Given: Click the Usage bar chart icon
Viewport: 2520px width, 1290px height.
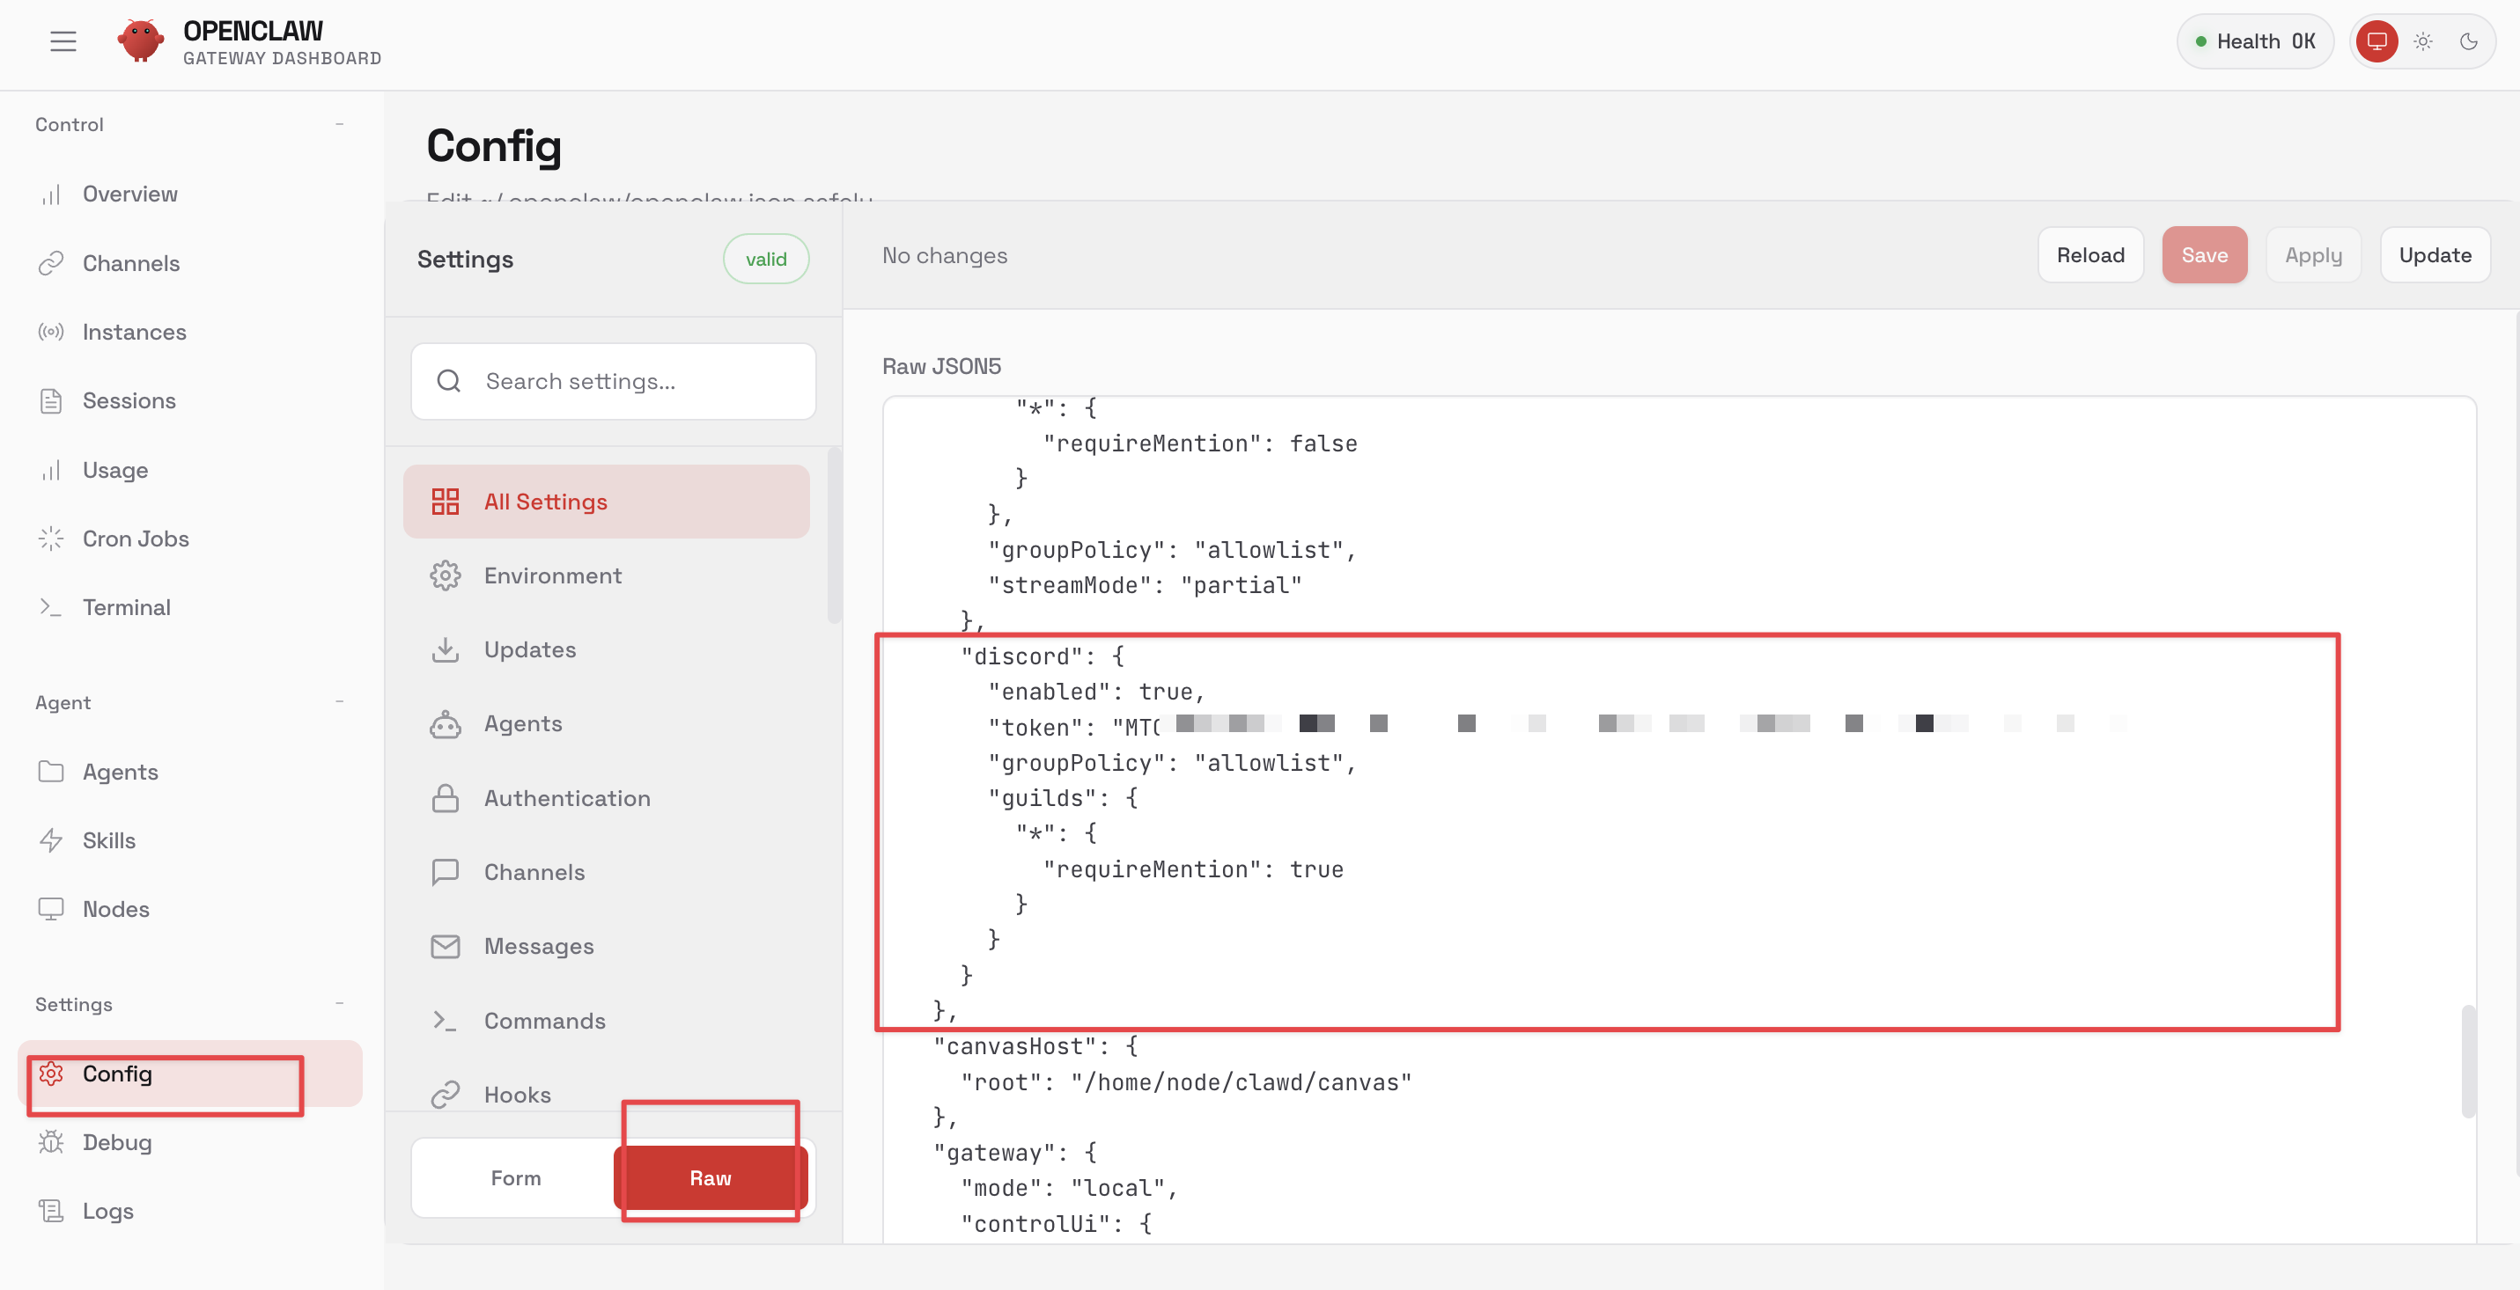Looking at the screenshot, I should [x=51, y=470].
